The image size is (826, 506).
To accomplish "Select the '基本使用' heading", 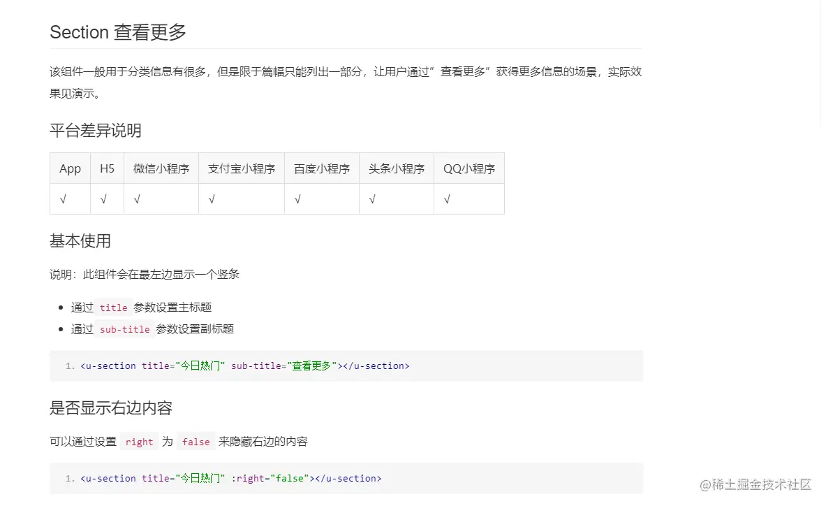I will tap(80, 241).
